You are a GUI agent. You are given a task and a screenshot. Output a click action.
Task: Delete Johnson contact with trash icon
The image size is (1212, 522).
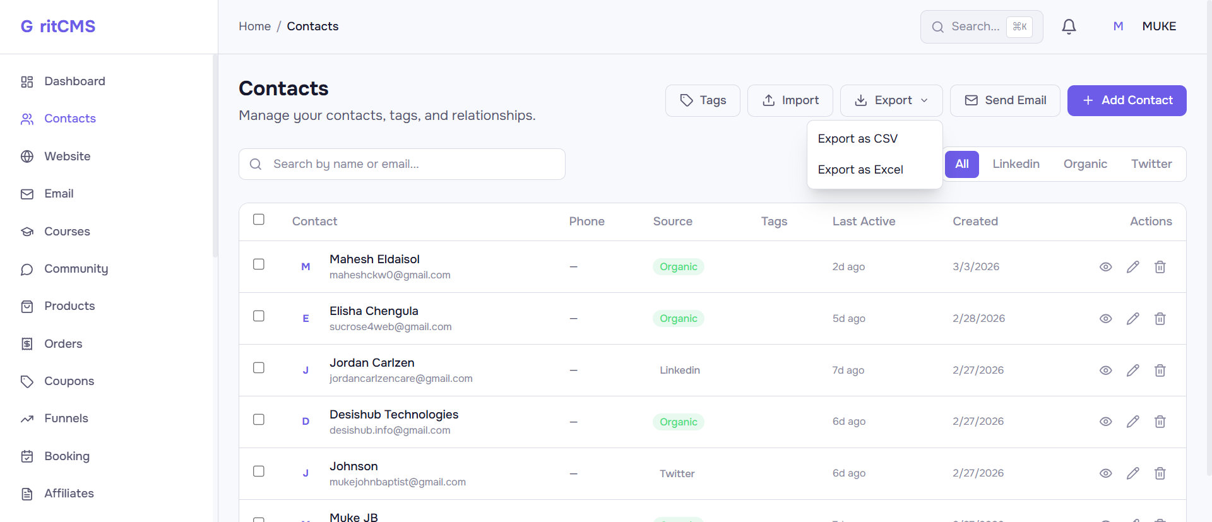[1160, 473]
